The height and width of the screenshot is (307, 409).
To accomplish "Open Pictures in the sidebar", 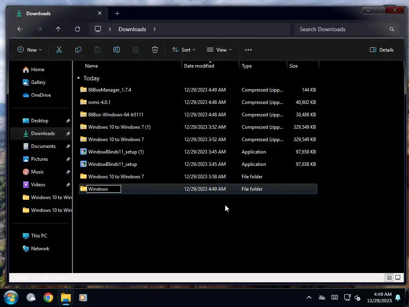I will [x=40, y=159].
